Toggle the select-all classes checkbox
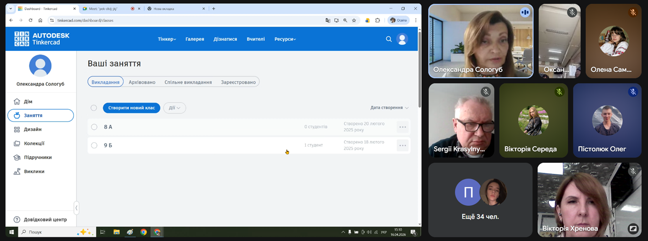 pyautogui.click(x=94, y=108)
